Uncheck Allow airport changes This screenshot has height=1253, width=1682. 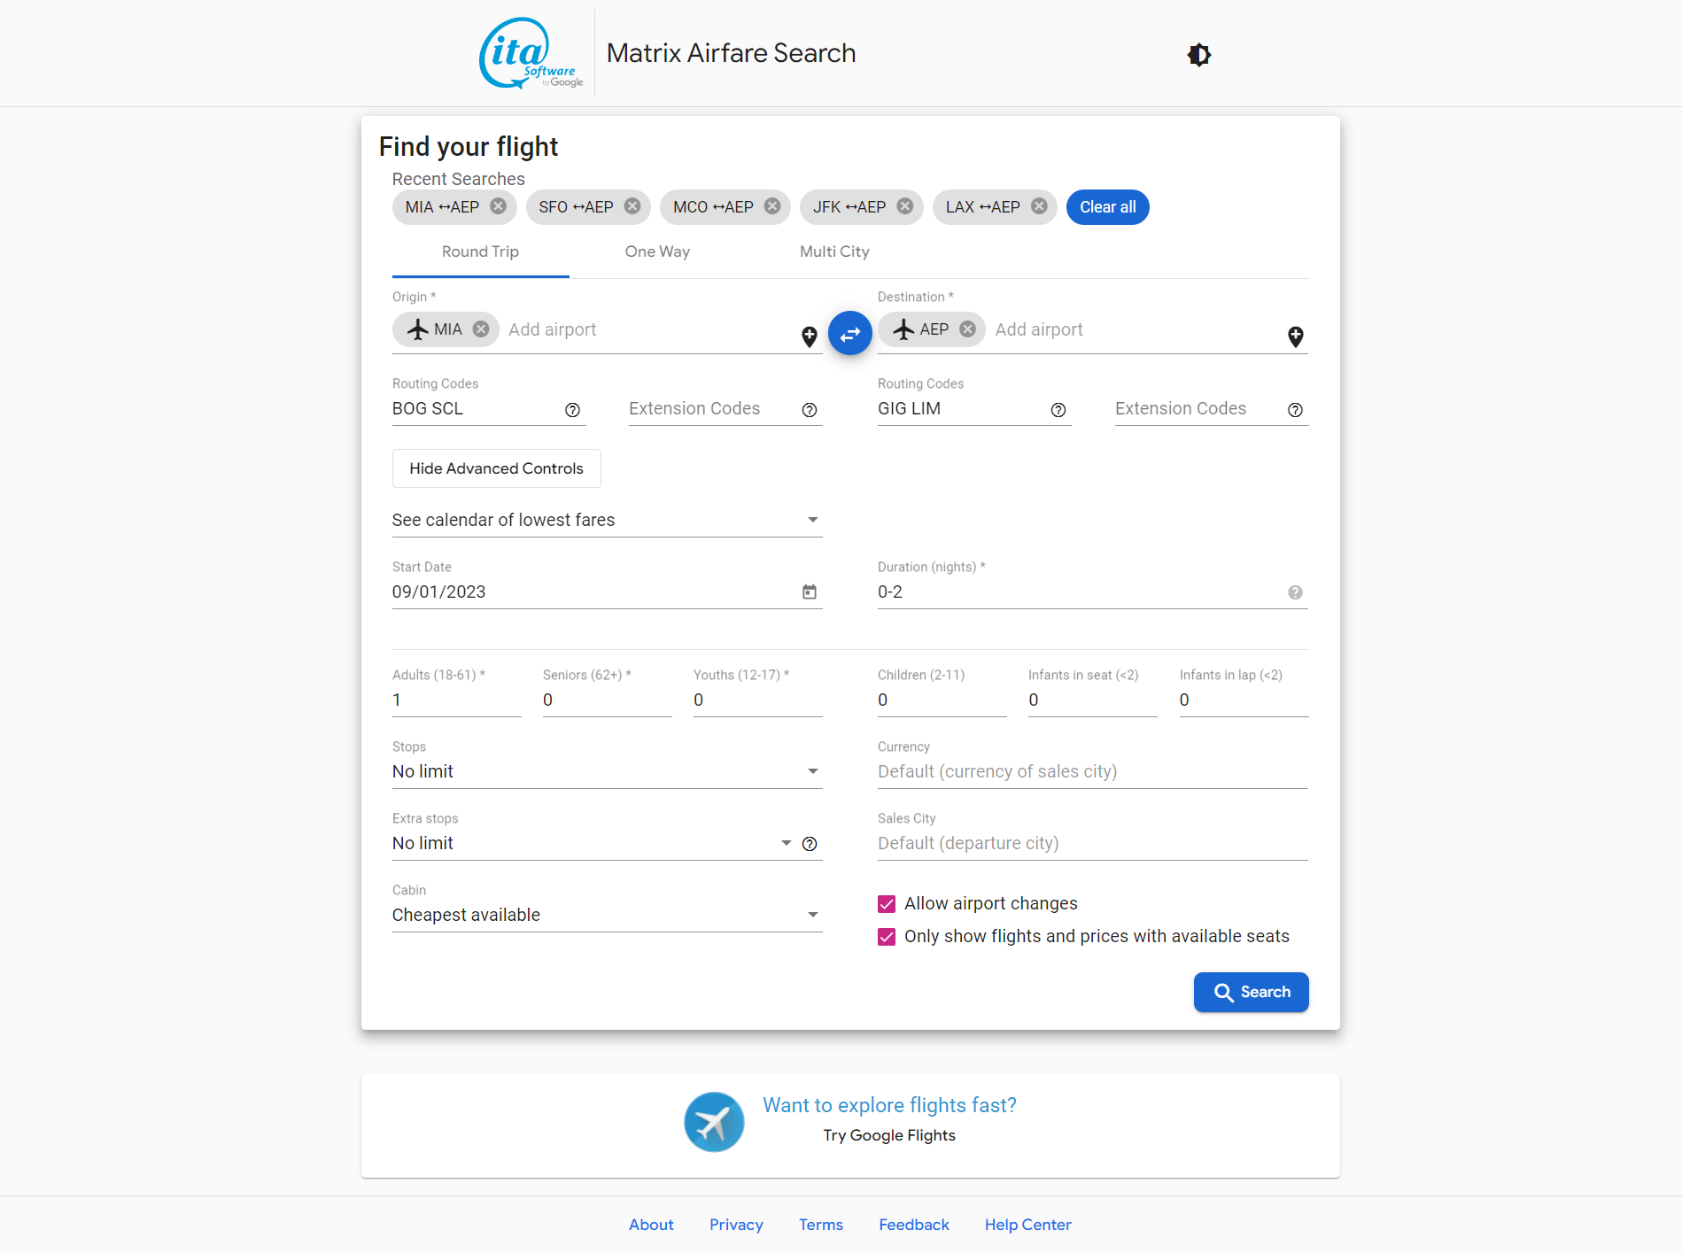(x=887, y=904)
